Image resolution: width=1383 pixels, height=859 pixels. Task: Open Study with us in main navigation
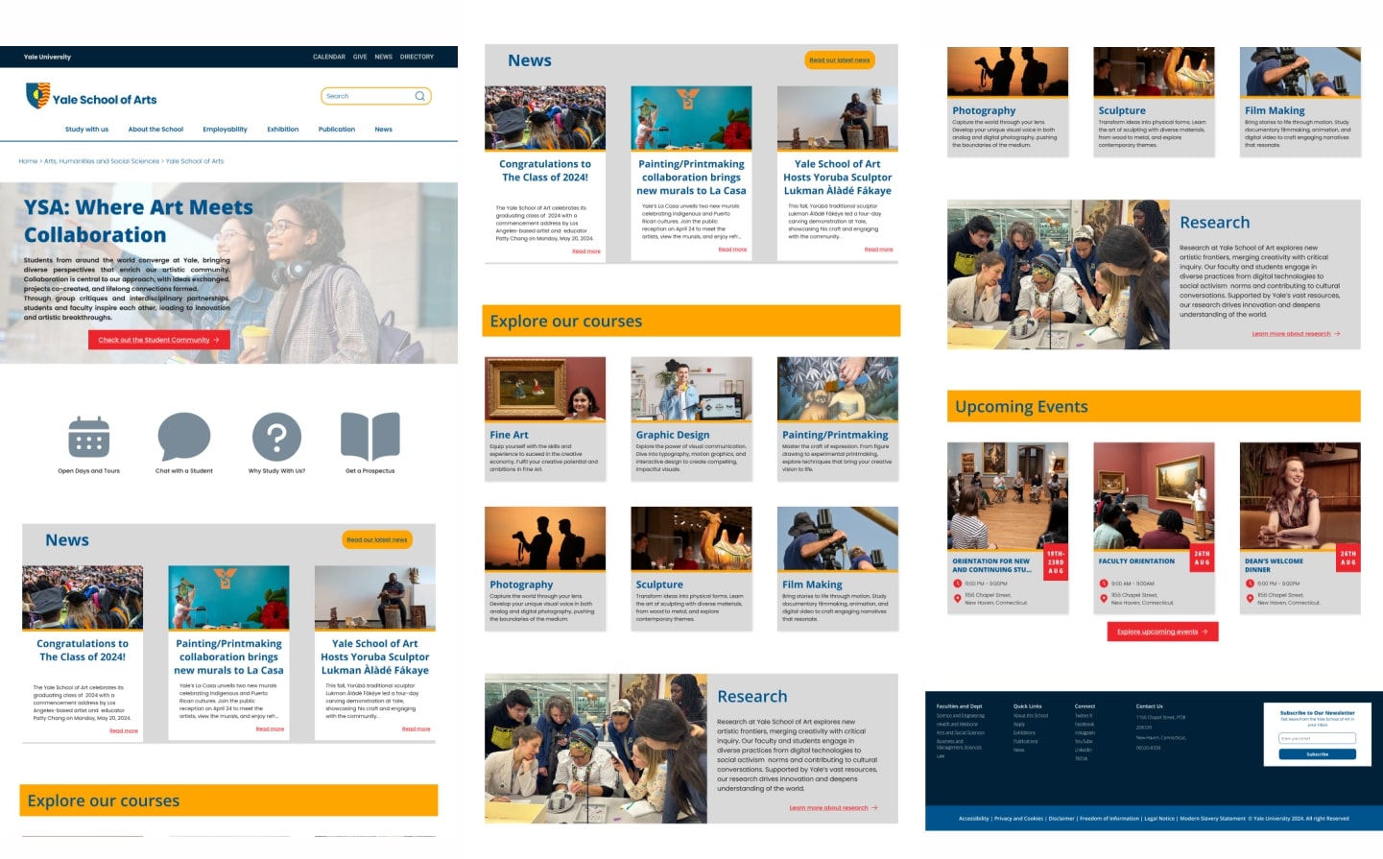tap(86, 130)
